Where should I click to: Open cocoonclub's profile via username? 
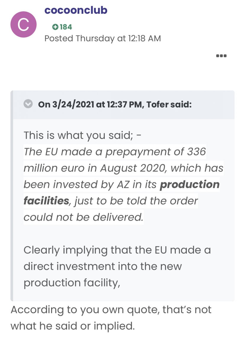[x=76, y=10]
